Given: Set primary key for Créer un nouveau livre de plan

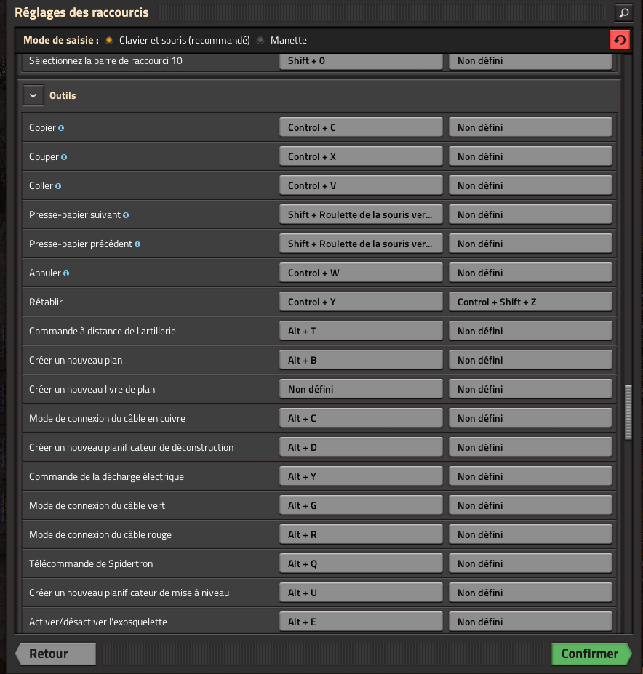Looking at the screenshot, I should tap(361, 389).
